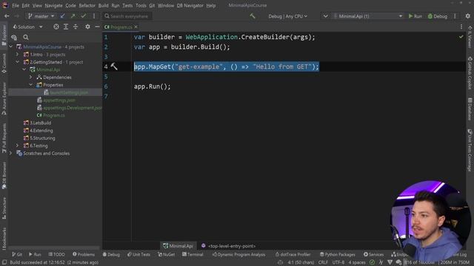Click search icon in Solution explorer

(x=26, y=38)
